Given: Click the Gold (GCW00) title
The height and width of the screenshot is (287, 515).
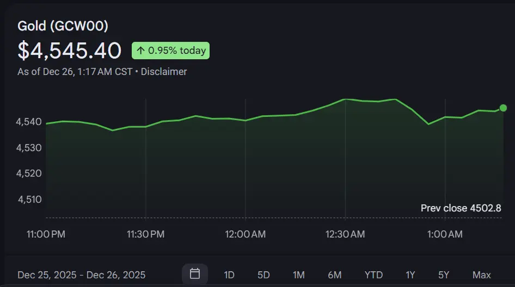Looking at the screenshot, I should point(63,26).
